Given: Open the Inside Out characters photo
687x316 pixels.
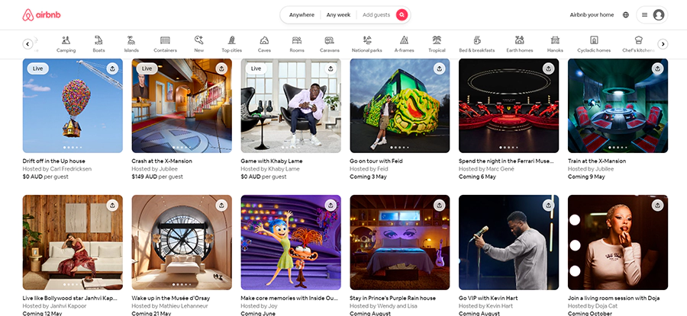Looking at the screenshot, I should pyautogui.click(x=291, y=243).
